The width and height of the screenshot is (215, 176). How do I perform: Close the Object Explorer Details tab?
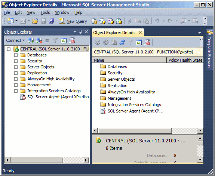coord(140,33)
